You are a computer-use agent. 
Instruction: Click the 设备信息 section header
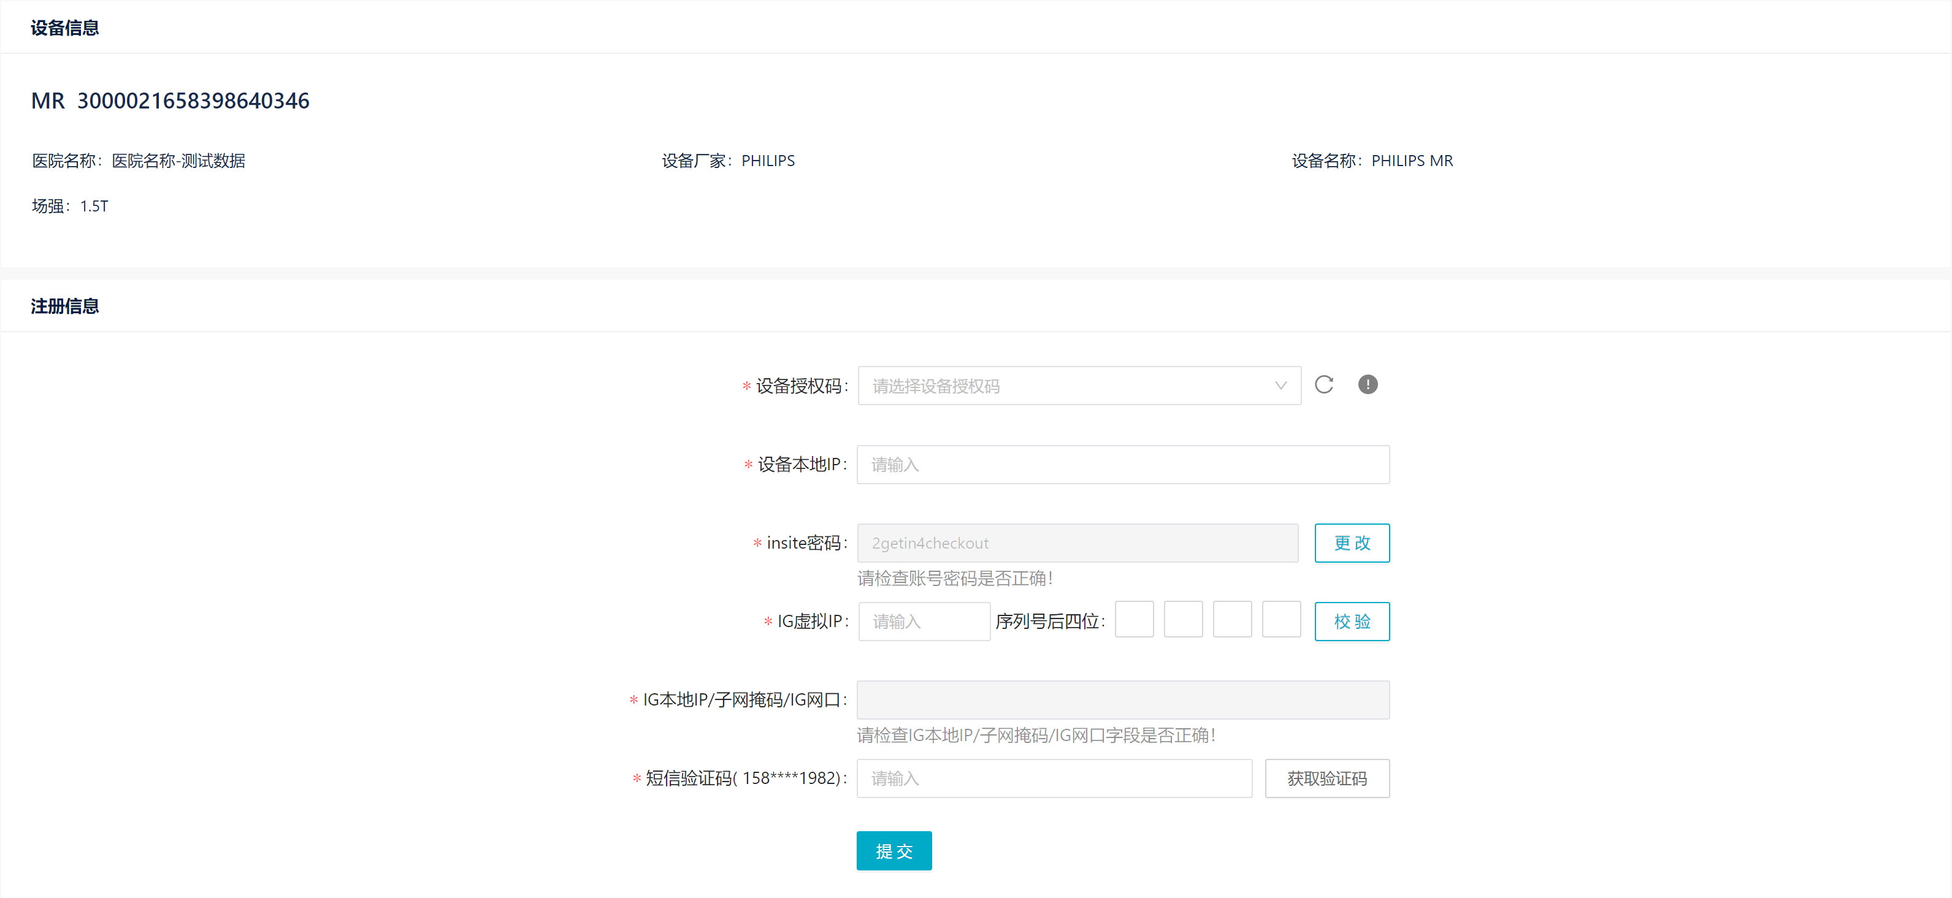tap(64, 27)
